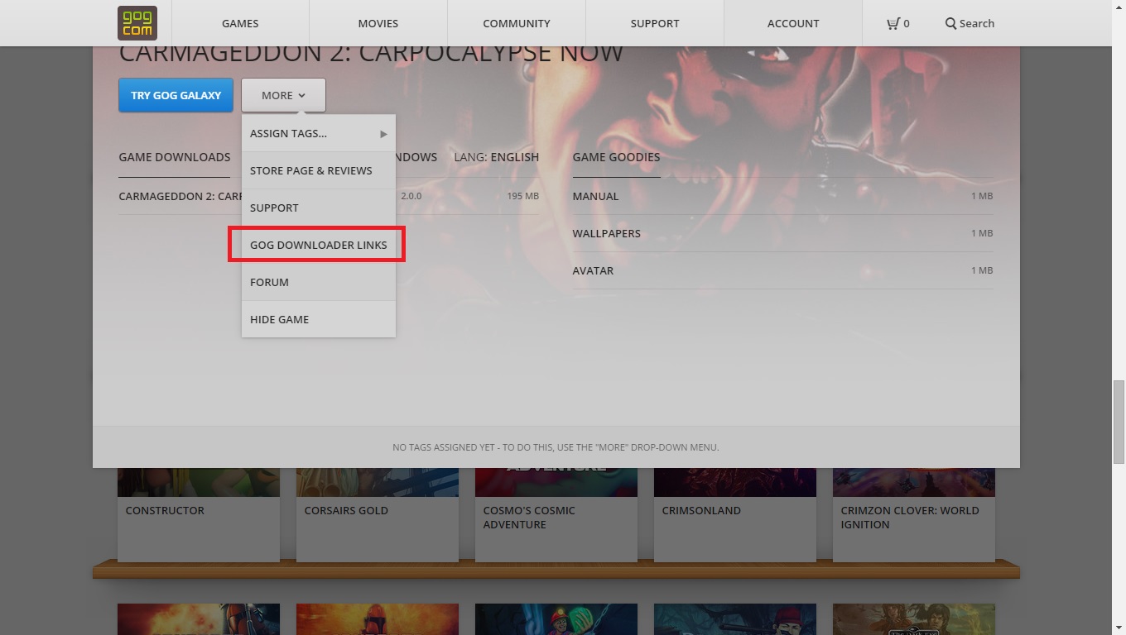The image size is (1126, 635).
Task: Expand Assign Tags submenu
Action: tap(318, 133)
